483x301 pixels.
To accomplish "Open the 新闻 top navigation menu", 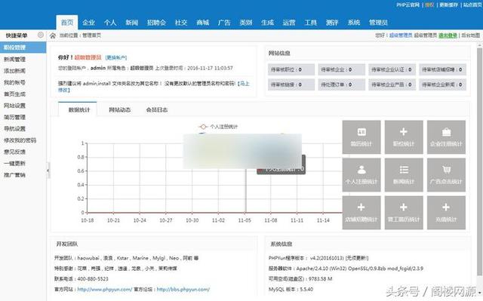I will [x=131, y=23].
